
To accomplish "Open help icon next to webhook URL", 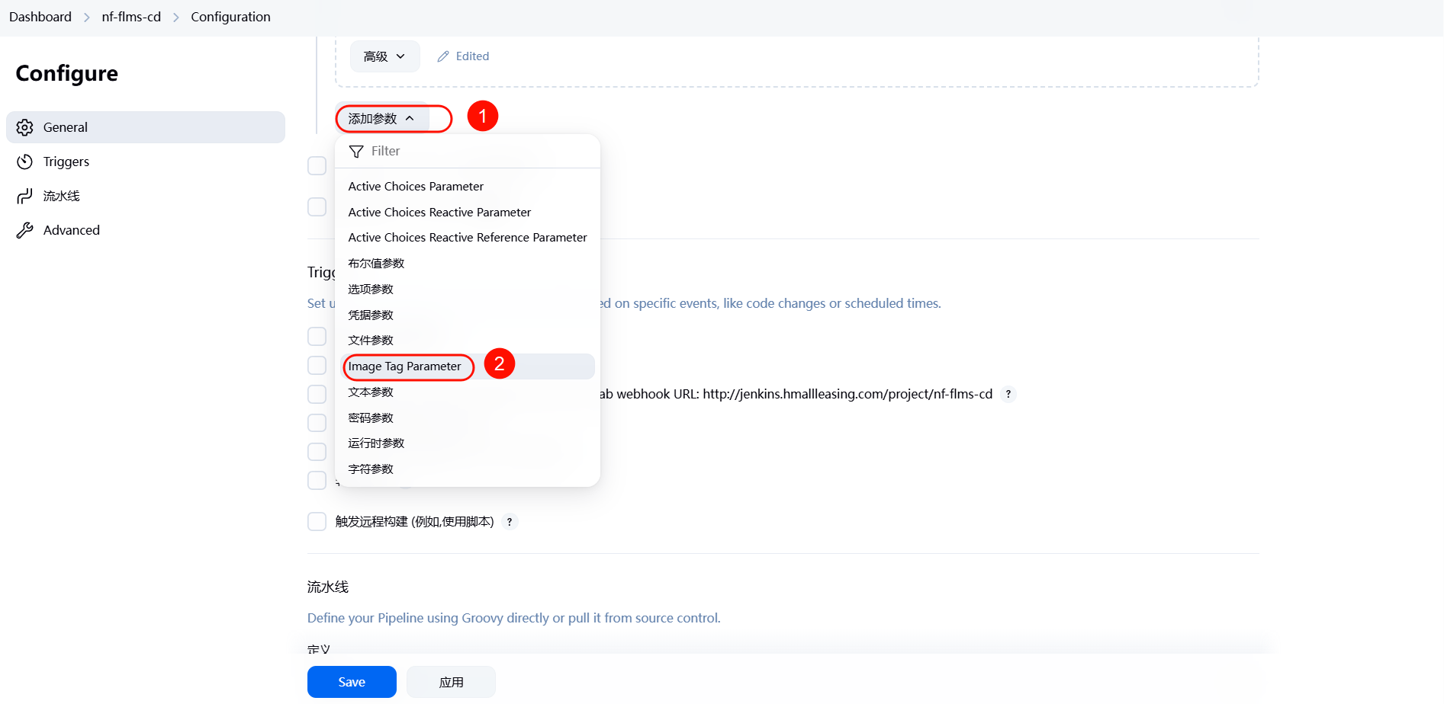I will (1008, 395).
